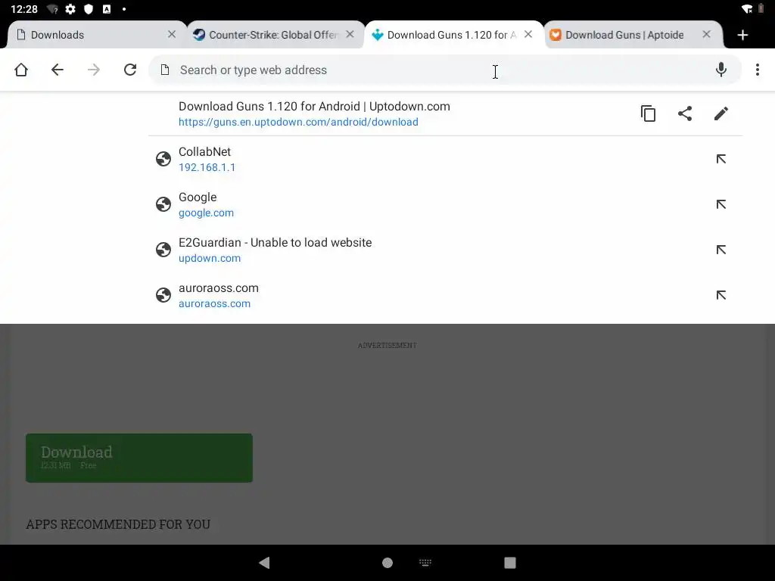The width and height of the screenshot is (775, 581).
Task: Click the globe icon beside Google
Action: (163, 204)
